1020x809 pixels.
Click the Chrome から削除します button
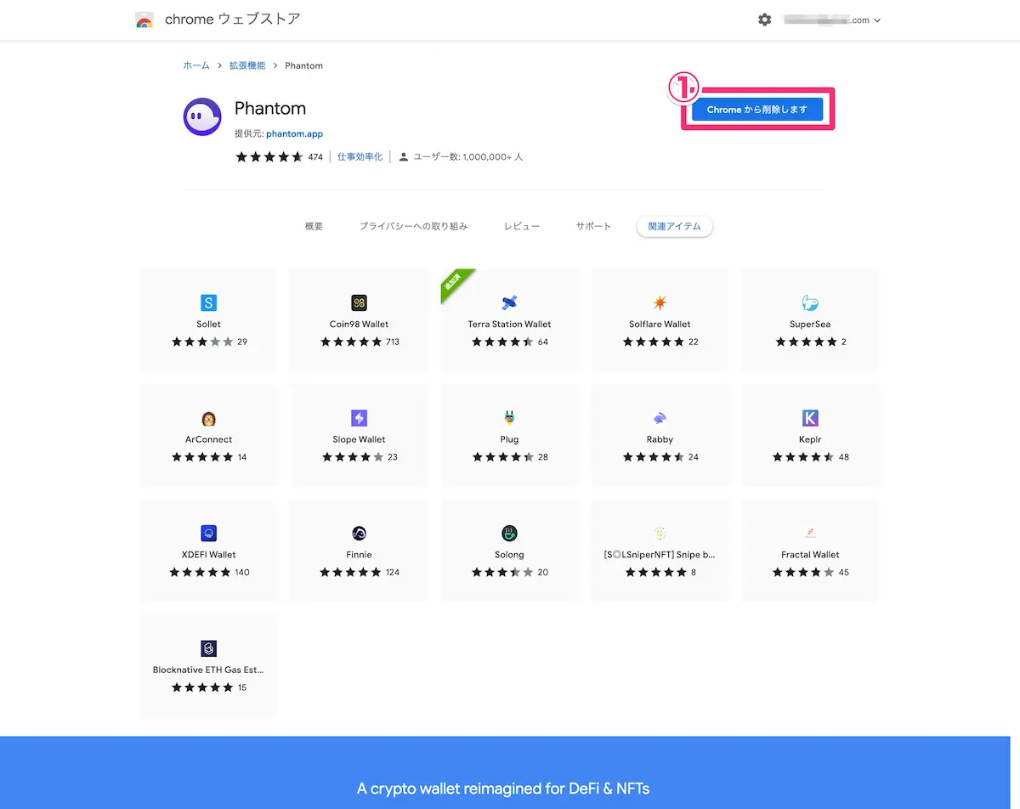click(757, 110)
